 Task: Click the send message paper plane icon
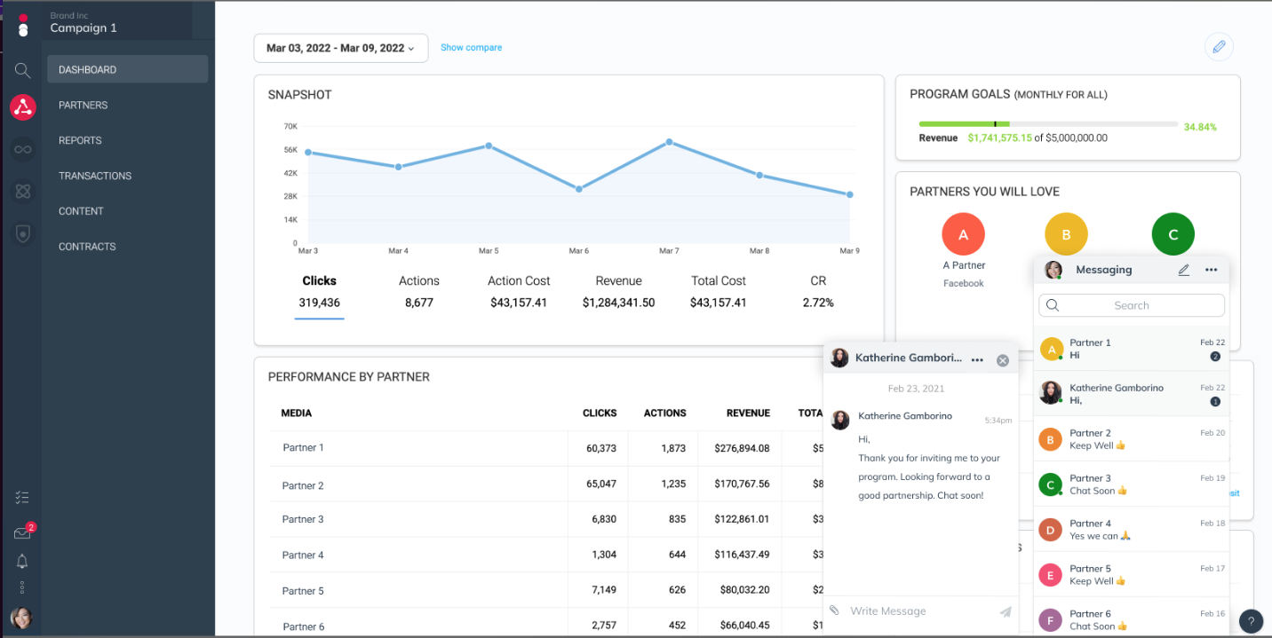(1006, 611)
